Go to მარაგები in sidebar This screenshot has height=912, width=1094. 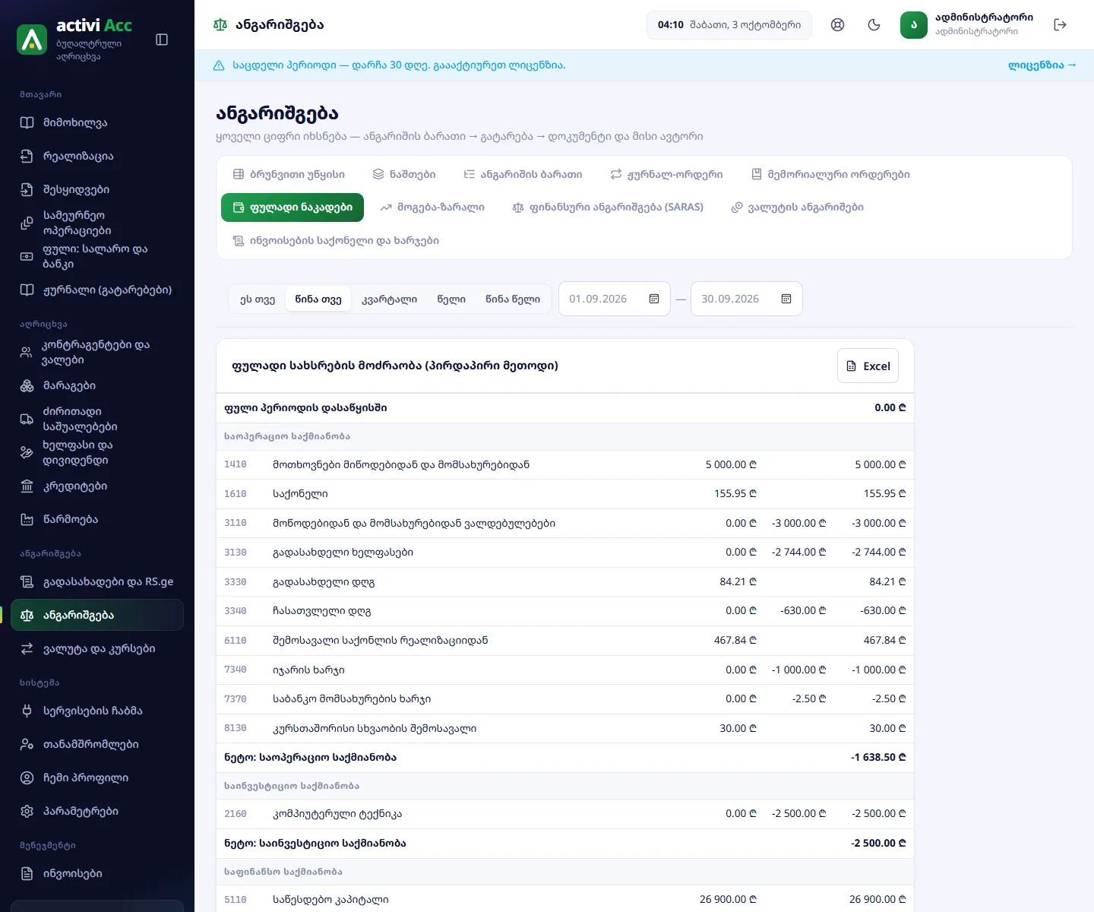pos(97,385)
